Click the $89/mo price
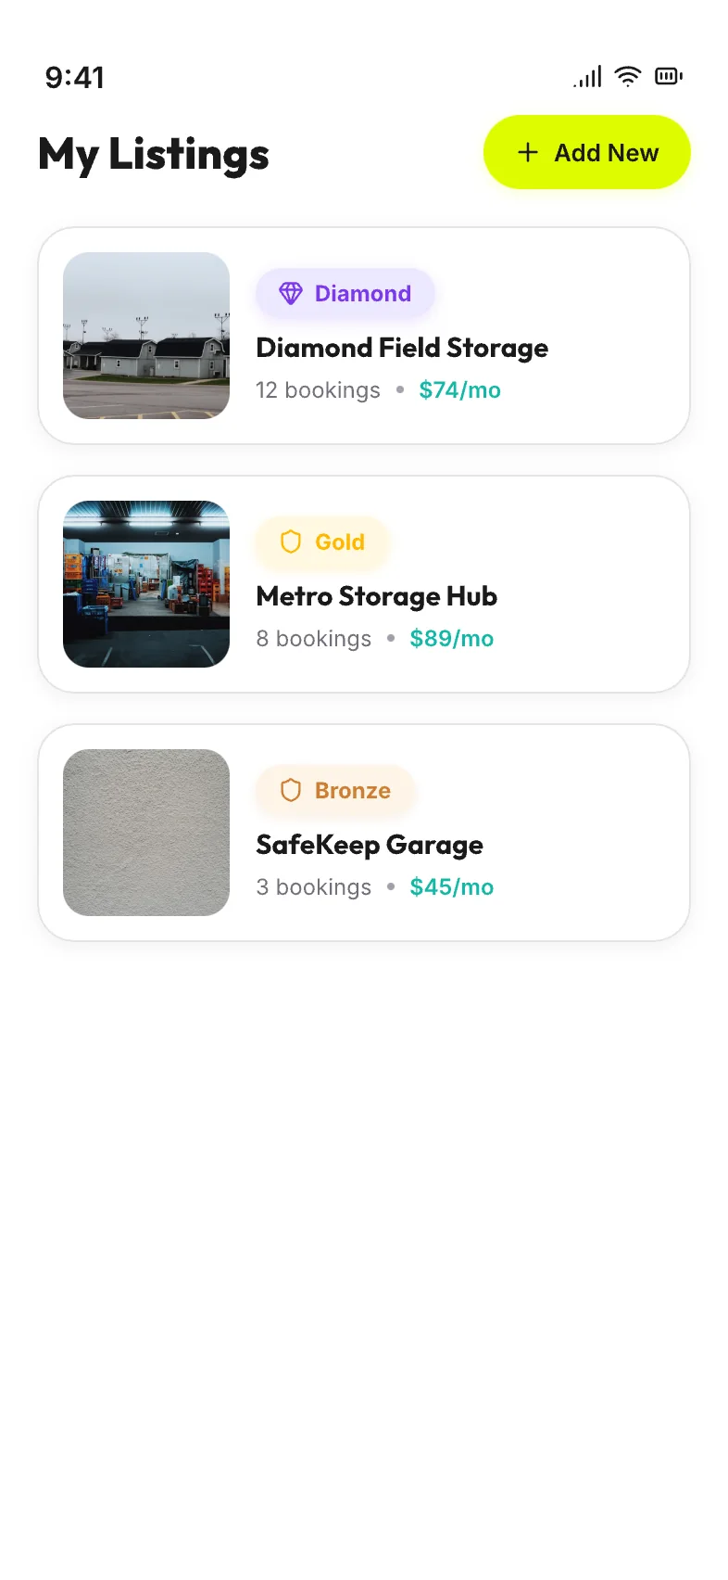 pyautogui.click(x=452, y=639)
